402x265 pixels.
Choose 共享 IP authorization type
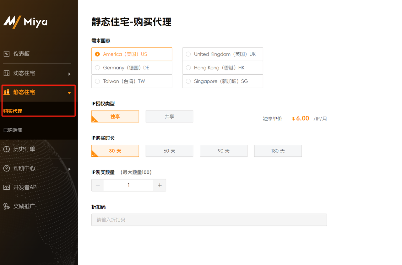coord(169,116)
